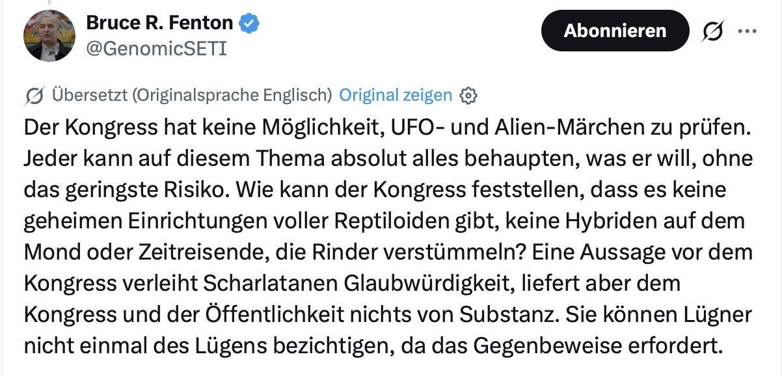Show the original English text via 'Original zeigen'
Screen dimensions: 782x376
(395, 95)
